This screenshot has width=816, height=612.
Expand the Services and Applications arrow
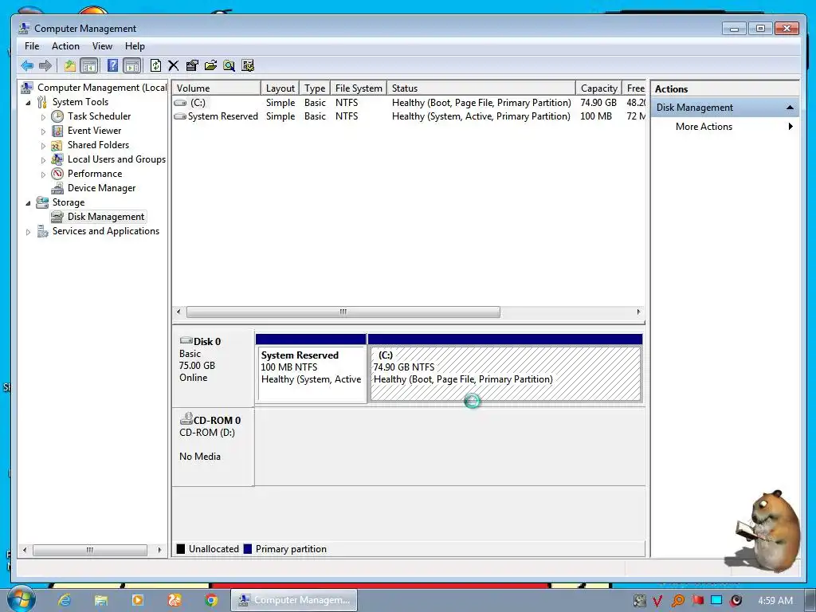[28, 232]
